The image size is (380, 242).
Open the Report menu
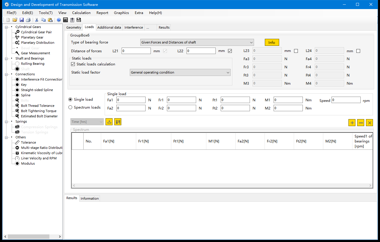click(102, 13)
